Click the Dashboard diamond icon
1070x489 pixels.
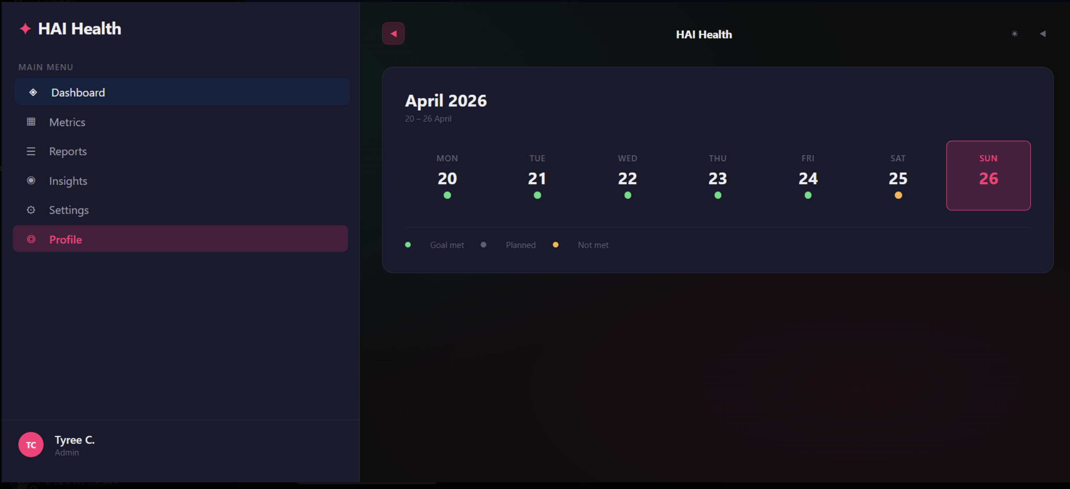click(33, 92)
